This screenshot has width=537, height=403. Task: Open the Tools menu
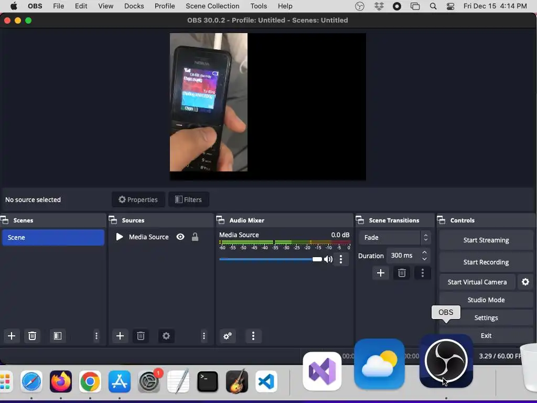tap(259, 6)
